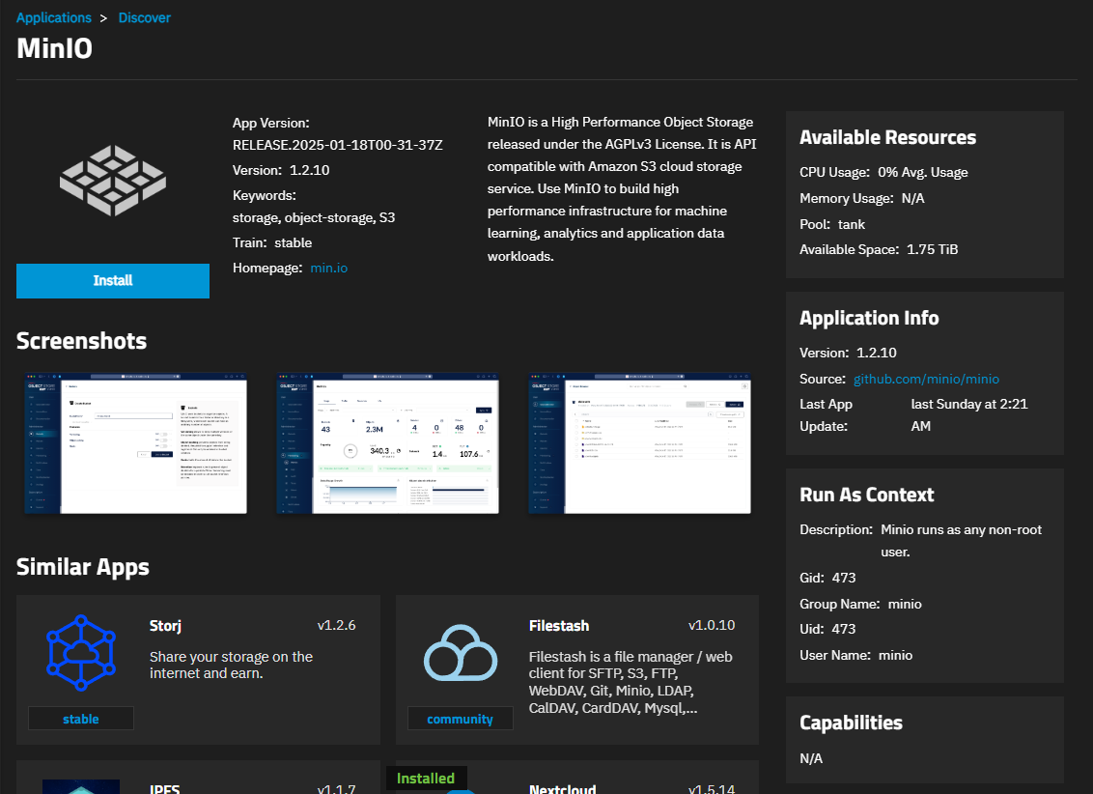Image resolution: width=1093 pixels, height=794 pixels.
Task: Select CPU Usage 0% Avg. Usage text
Action: click(x=883, y=172)
